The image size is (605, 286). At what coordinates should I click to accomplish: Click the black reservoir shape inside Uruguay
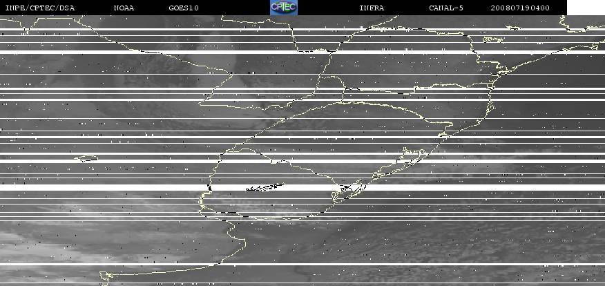coord(264,187)
